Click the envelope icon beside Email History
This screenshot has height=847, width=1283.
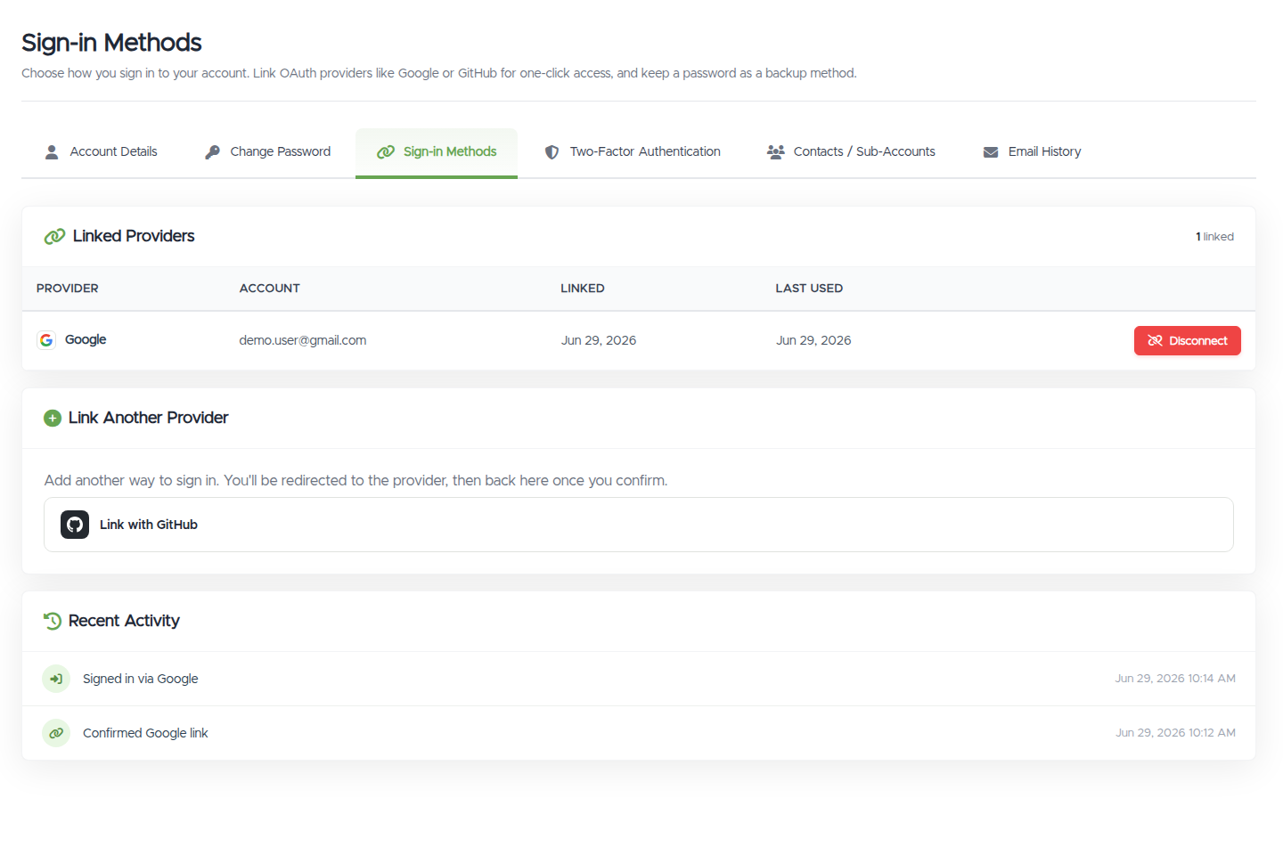pyautogui.click(x=991, y=152)
